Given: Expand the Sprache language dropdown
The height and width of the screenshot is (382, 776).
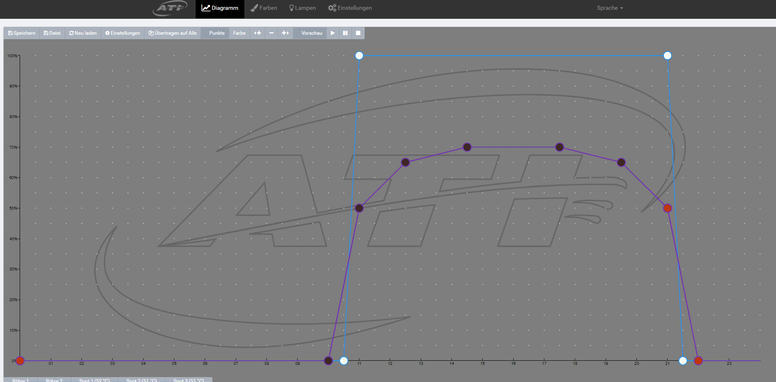Looking at the screenshot, I should click(609, 8).
